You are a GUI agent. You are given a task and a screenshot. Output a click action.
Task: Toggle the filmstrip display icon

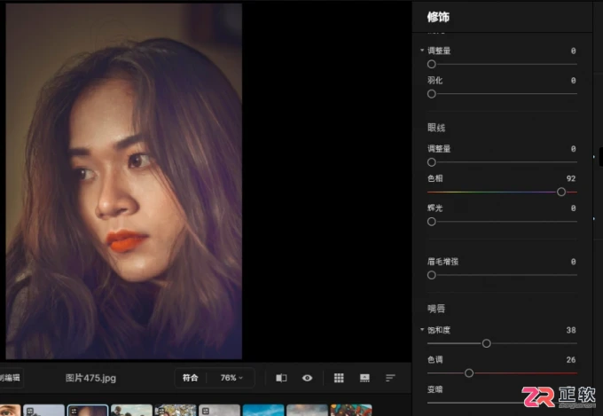click(x=364, y=378)
